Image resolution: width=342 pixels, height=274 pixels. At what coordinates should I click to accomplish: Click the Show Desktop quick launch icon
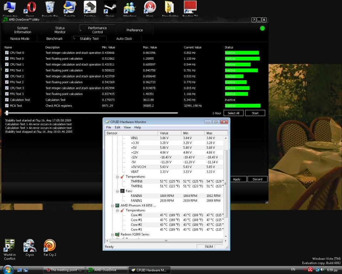(x=19, y=270)
